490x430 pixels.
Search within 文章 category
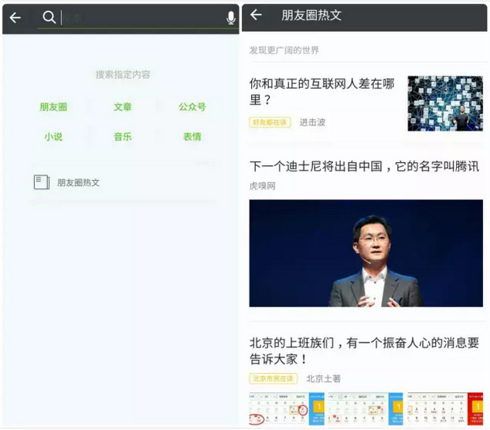(x=122, y=107)
